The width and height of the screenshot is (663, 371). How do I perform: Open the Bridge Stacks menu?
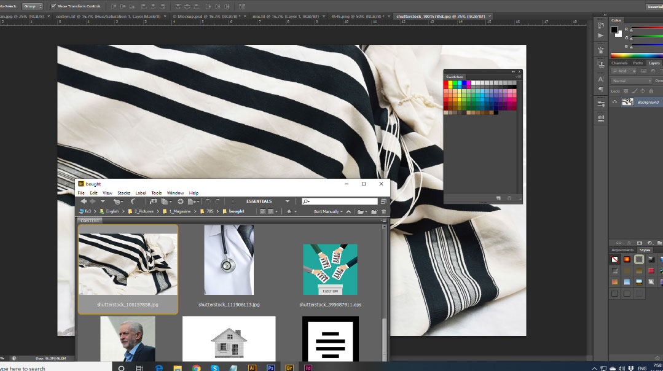[124, 193]
